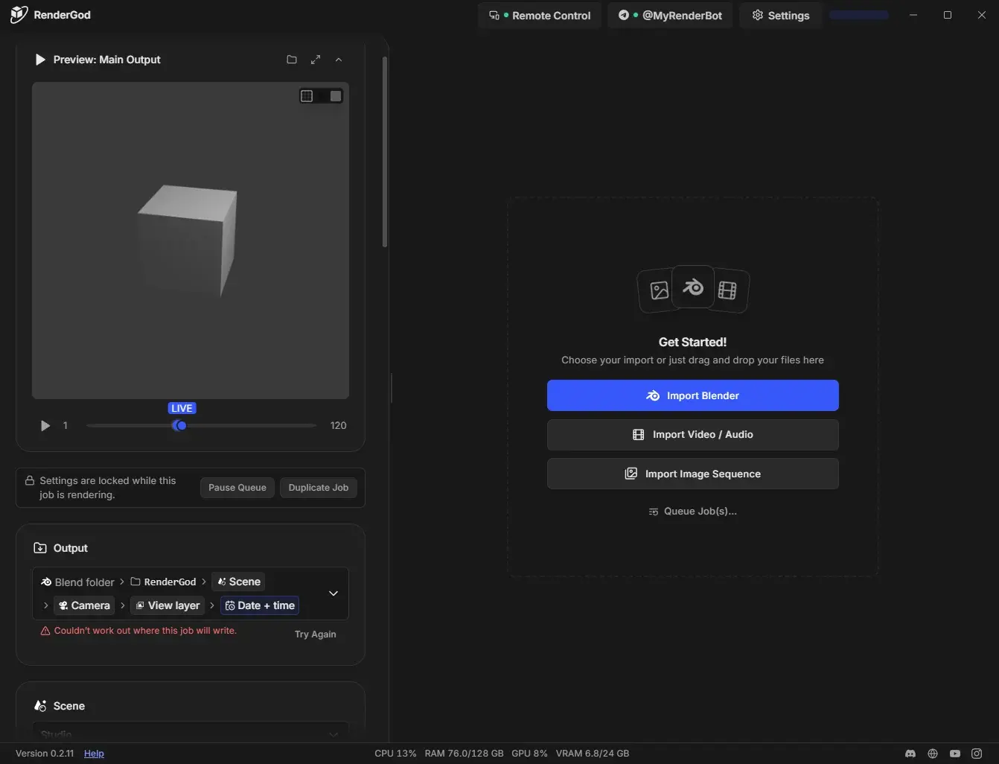Switch preview to grid view toggle
This screenshot has height=764, width=999.
(307, 96)
